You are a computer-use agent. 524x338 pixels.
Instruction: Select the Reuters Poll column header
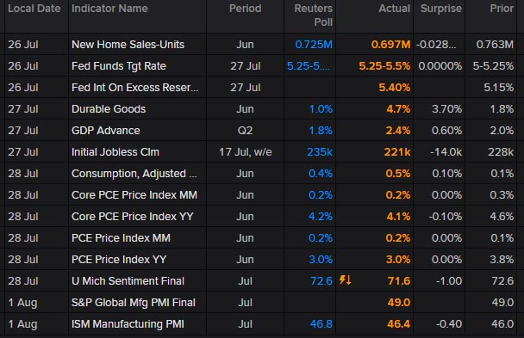pyautogui.click(x=314, y=15)
